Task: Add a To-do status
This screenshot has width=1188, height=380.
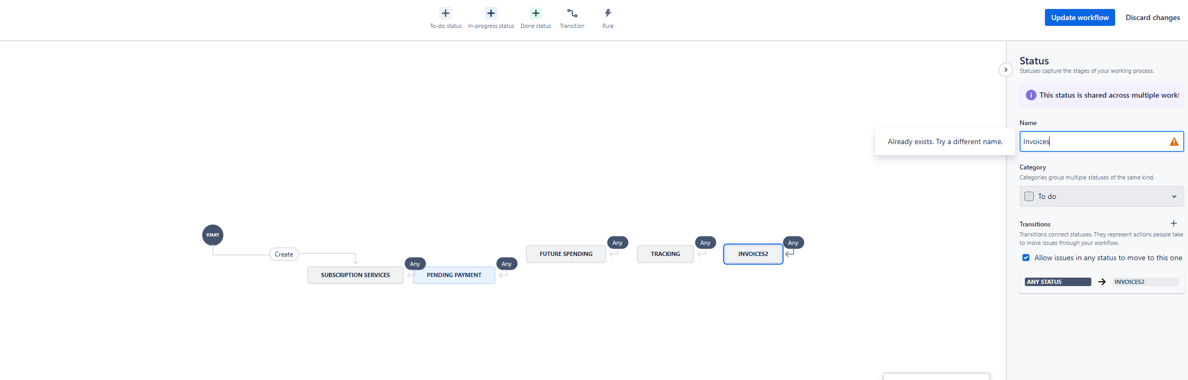Action: pyautogui.click(x=446, y=18)
